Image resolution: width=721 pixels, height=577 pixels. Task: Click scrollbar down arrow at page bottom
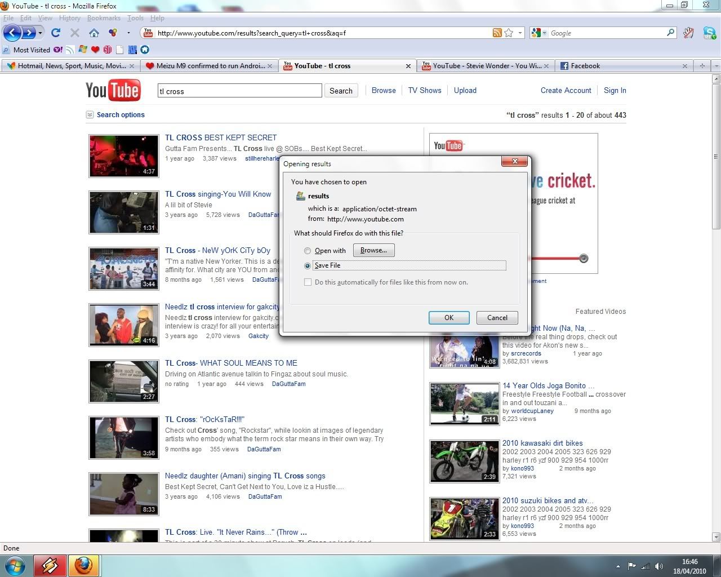point(716,537)
